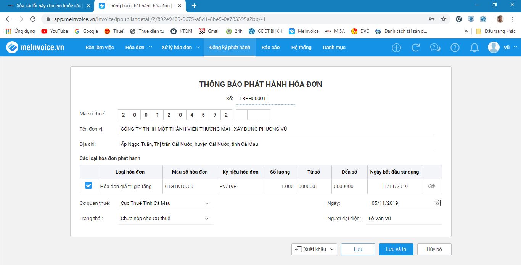Viewport: 521px width, 265px height.
Task: Open the help question mark icon
Action: (455, 48)
